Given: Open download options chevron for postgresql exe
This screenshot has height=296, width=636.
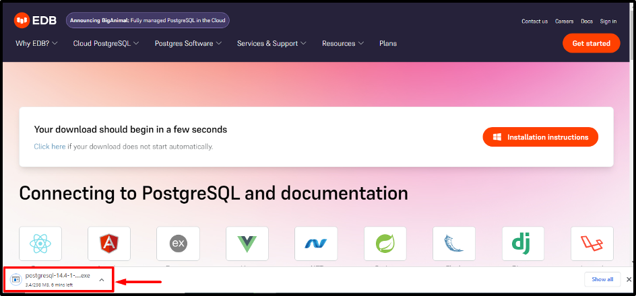Looking at the screenshot, I should [102, 279].
